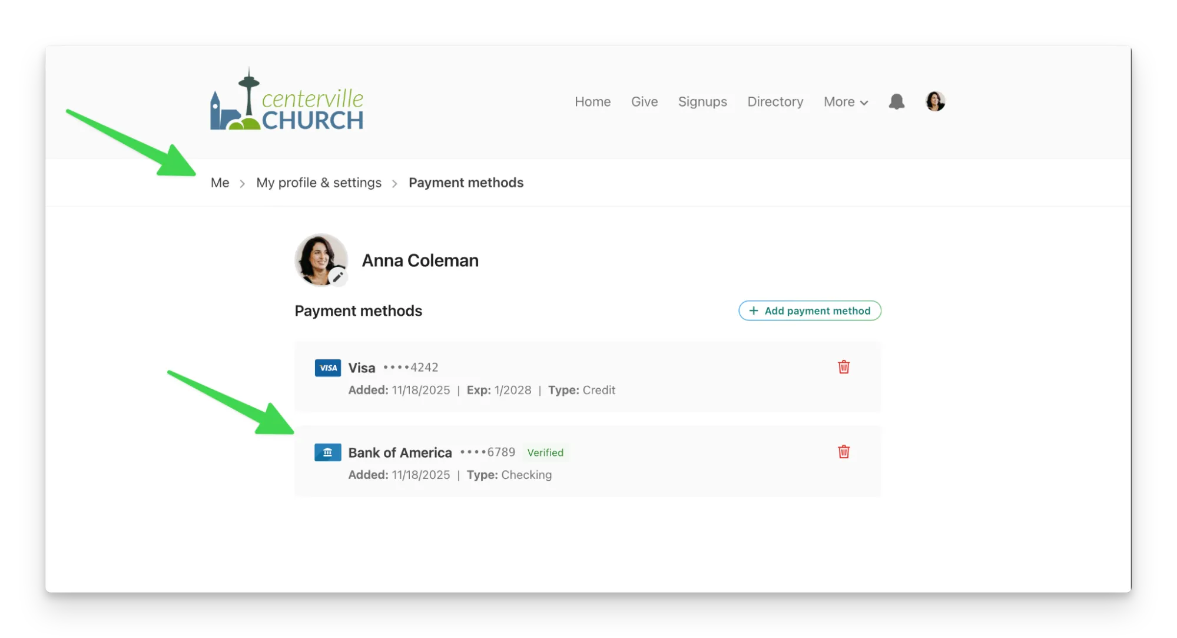
Task: Open Signups from the navigation bar
Action: 702,101
